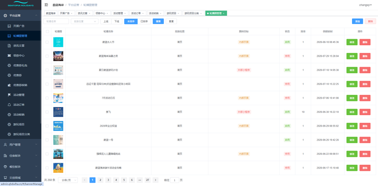
Task: Open thumbnail of the 2026-07-29 row
Action: (x=58, y=56)
